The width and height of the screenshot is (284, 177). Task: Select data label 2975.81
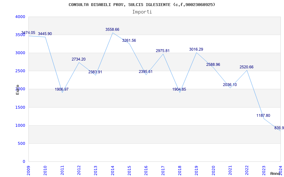coord(163,51)
